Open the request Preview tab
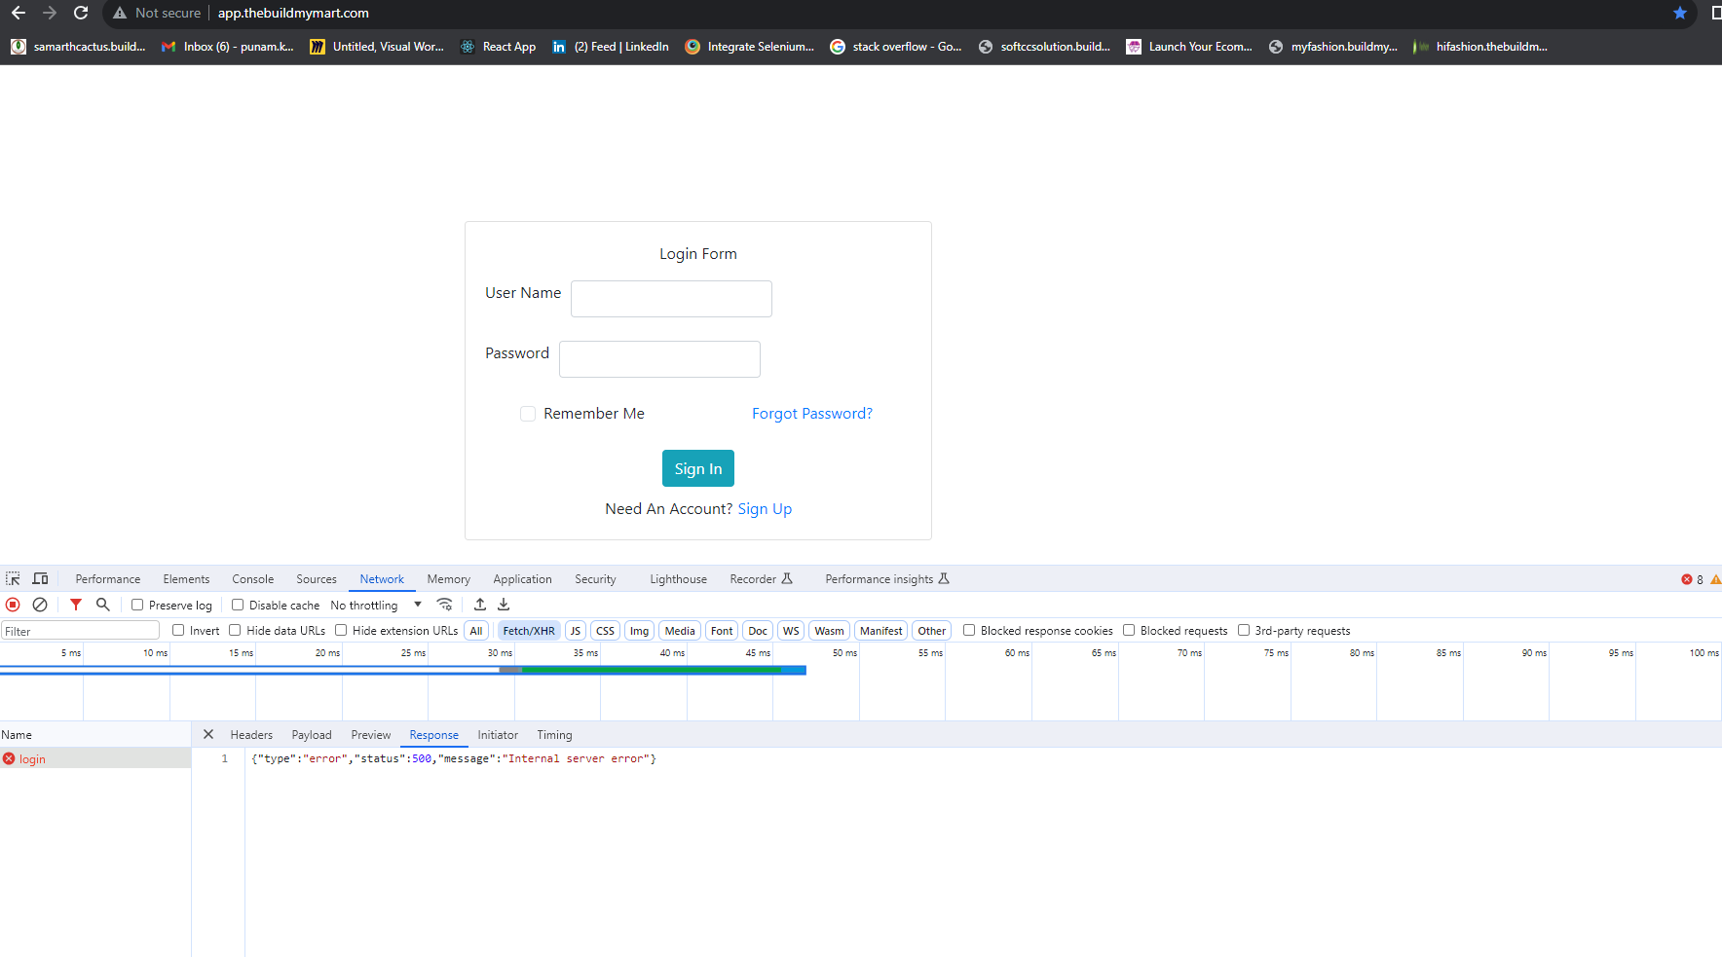The image size is (1722, 957). (x=371, y=735)
